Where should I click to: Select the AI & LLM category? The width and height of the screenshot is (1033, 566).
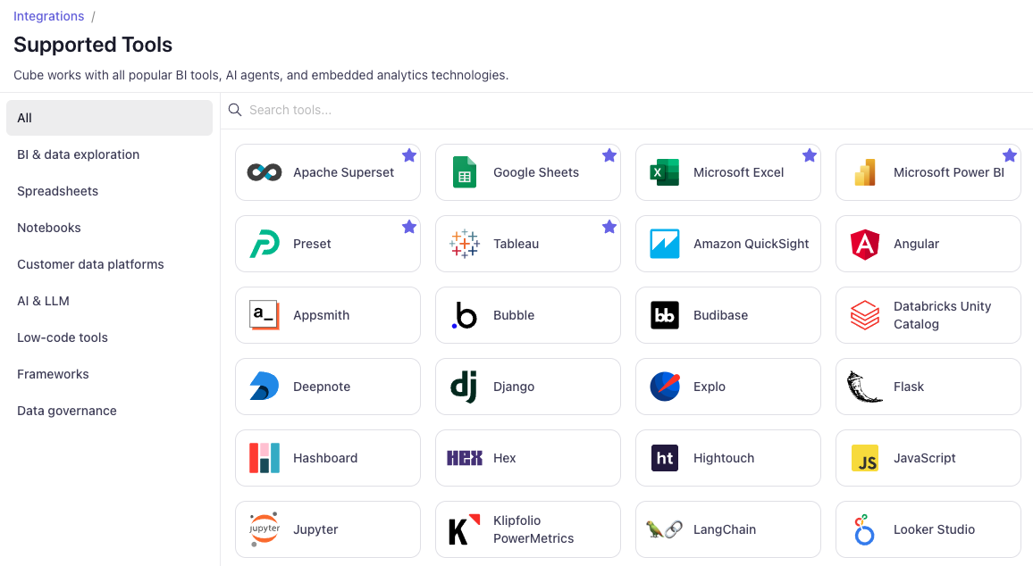(x=109, y=301)
